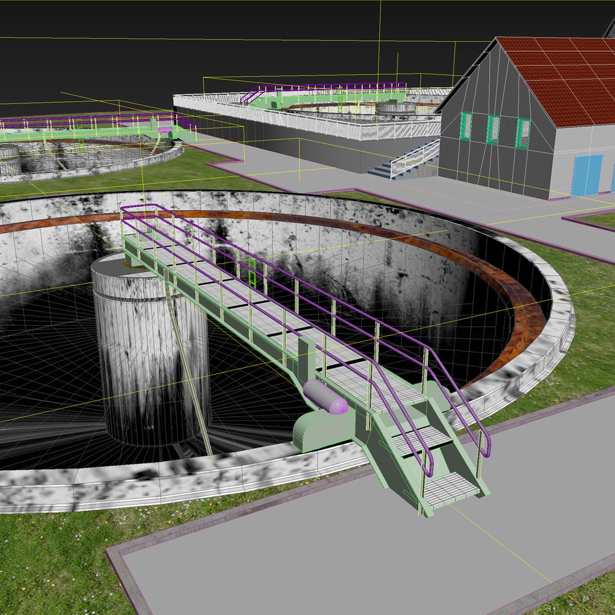Select the central concrete column in the front tank
Image resolution: width=615 pixels, height=615 pixels.
click(151, 350)
